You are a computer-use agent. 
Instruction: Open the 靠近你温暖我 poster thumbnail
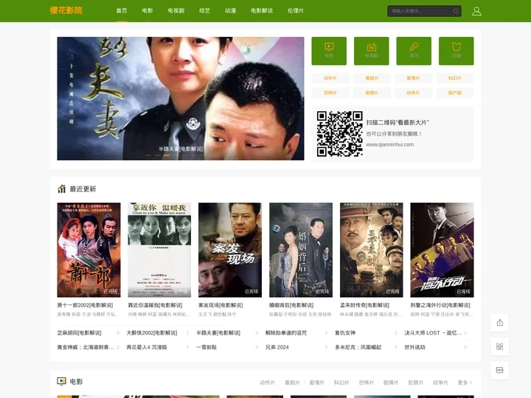pyautogui.click(x=159, y=250)
